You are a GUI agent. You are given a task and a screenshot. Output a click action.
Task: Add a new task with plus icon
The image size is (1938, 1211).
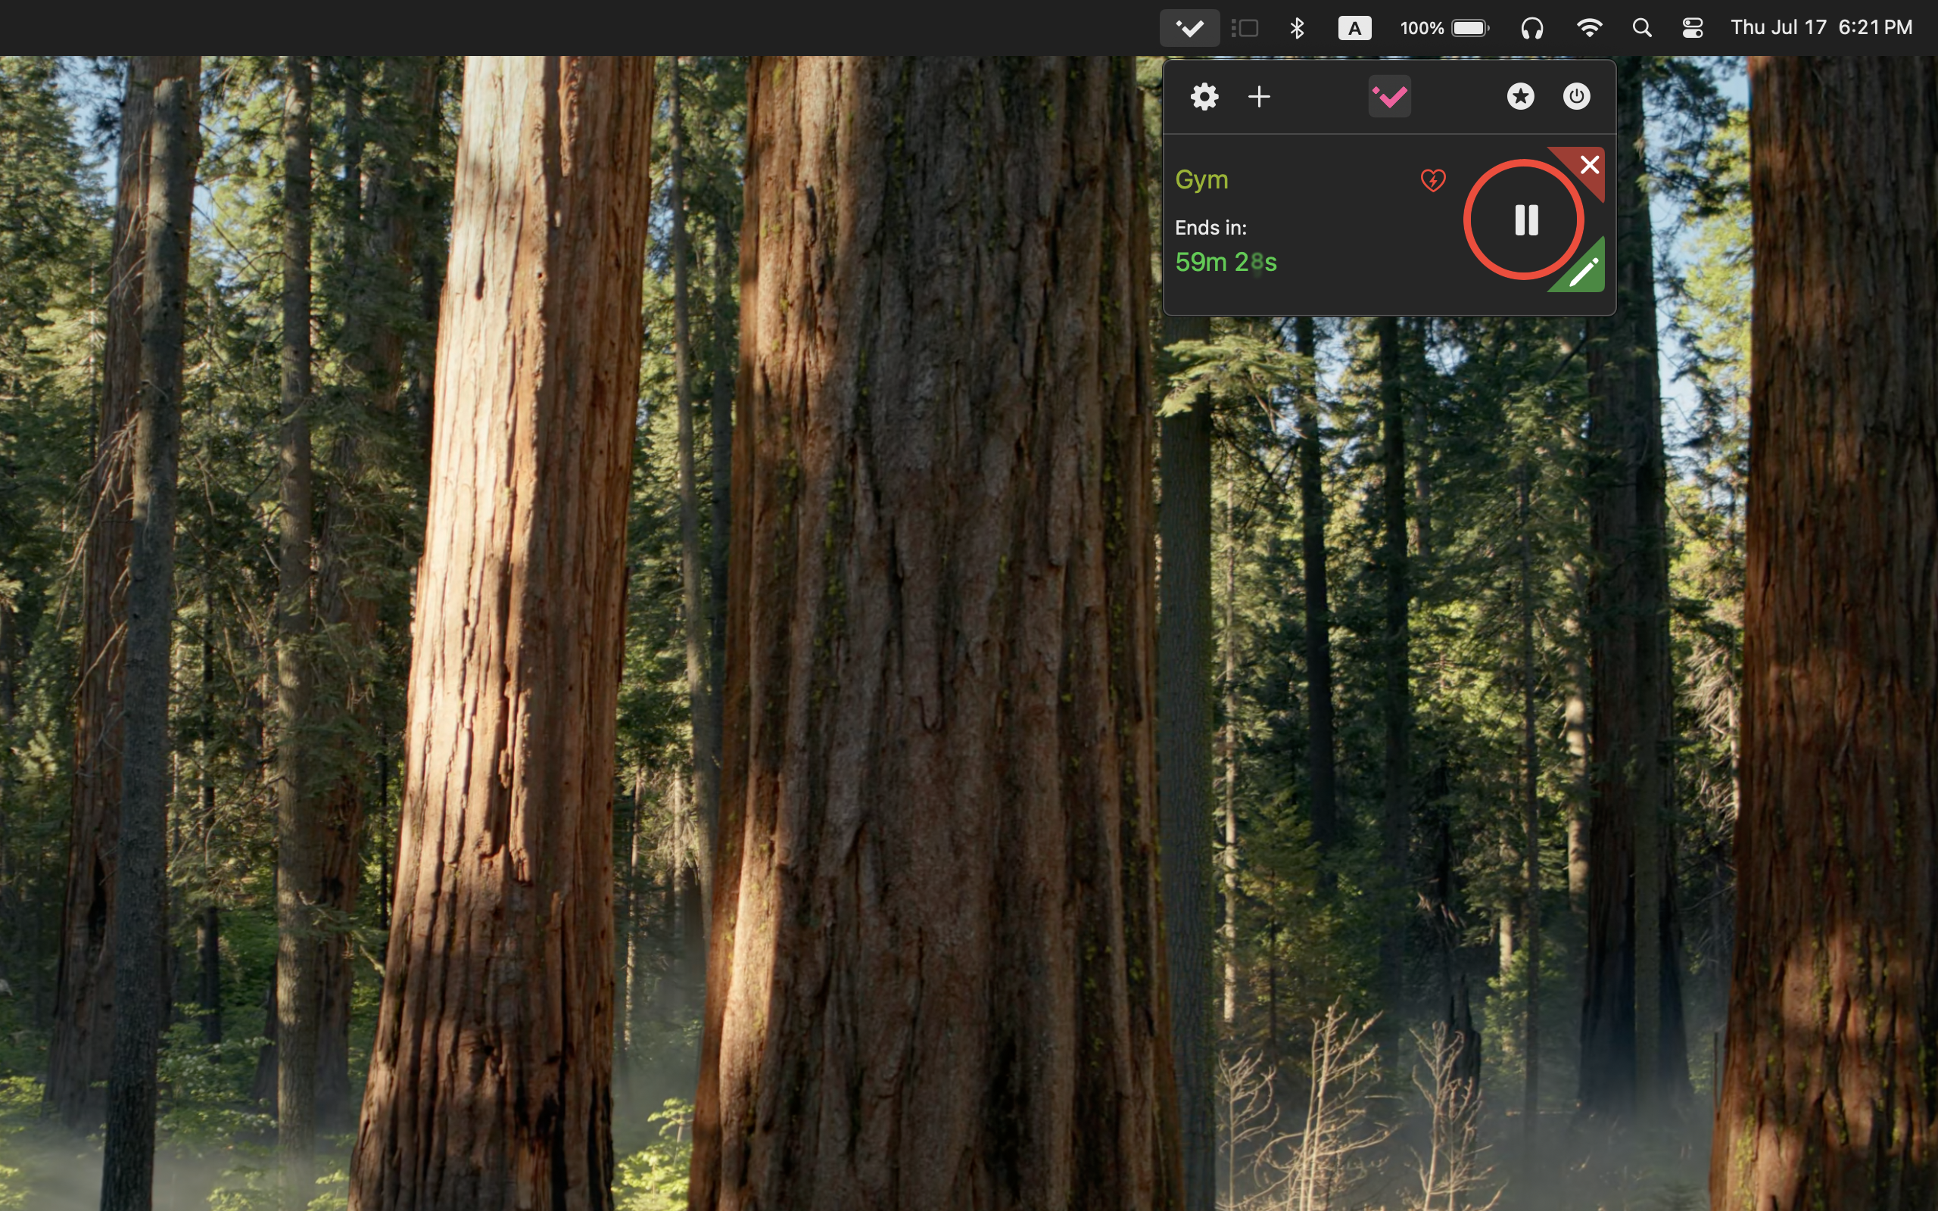[x=1259, y=97]
